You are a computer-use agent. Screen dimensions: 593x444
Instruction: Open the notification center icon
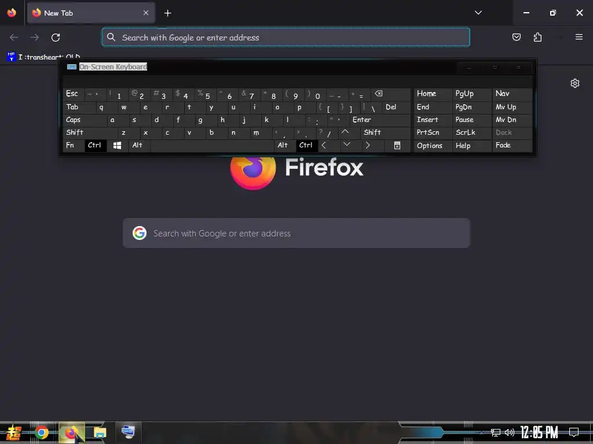click(574, 432)
